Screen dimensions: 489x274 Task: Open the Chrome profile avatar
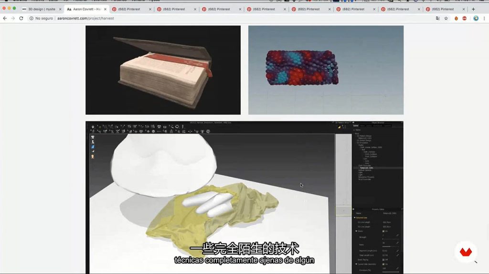(x=476, y=19)
